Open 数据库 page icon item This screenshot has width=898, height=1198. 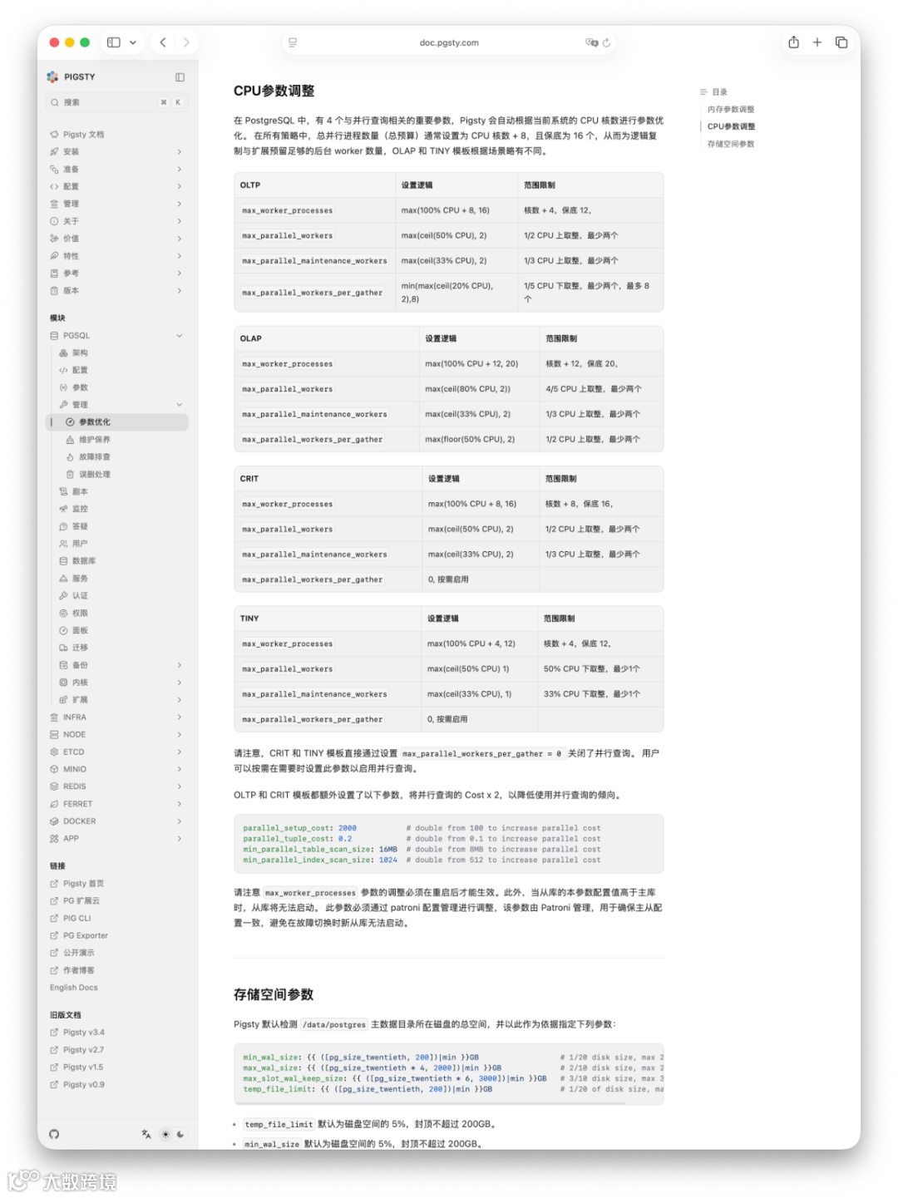[x=77, y=561]
